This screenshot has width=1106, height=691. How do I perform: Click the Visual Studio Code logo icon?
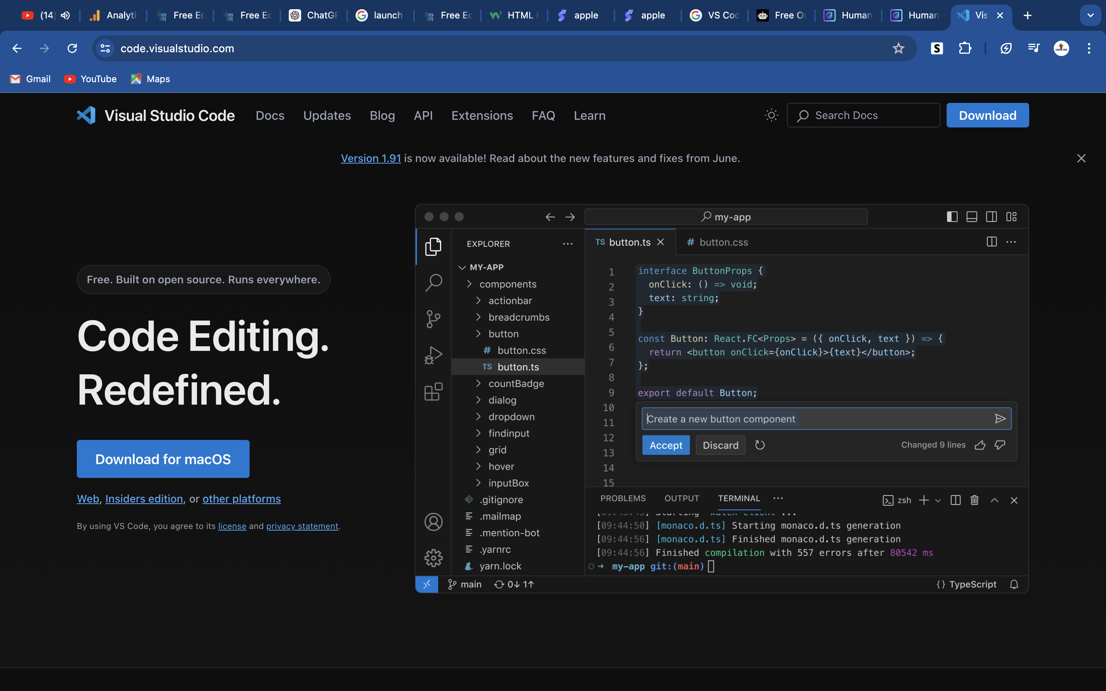(x=86, y=115)
